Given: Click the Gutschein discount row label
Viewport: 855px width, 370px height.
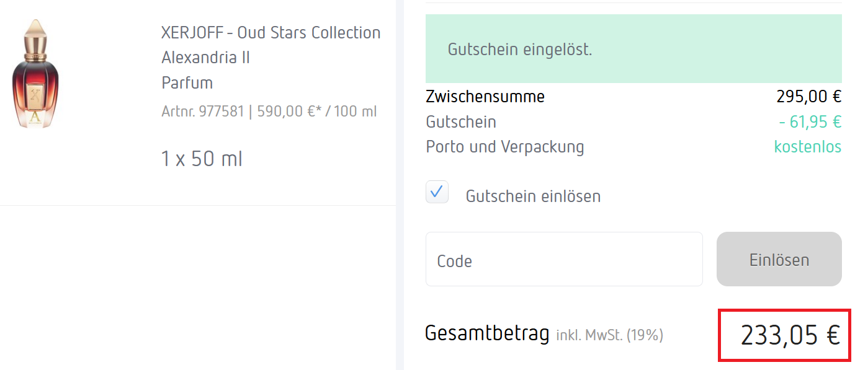Looking at the screenshot, I should pyautogui.click(x=461, y=122).
